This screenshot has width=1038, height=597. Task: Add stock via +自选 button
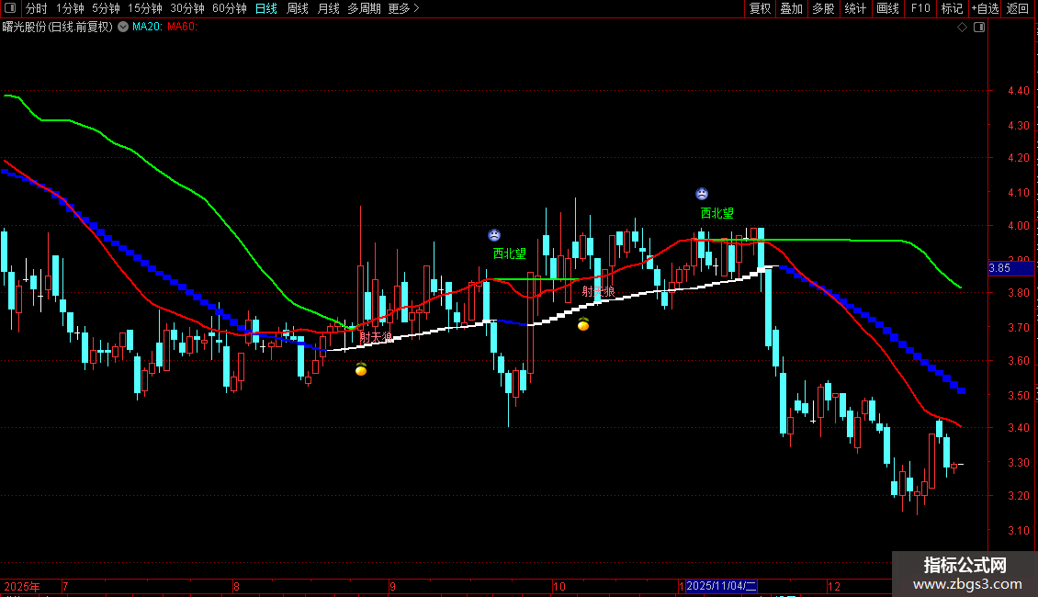pyautogui.click(x=985, y=8)
